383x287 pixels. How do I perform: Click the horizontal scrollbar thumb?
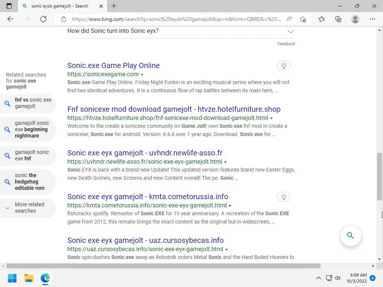point(163,266)
